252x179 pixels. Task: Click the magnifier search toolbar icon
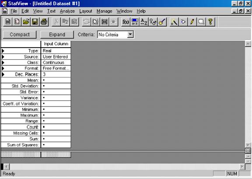click(x=201, y=22)
